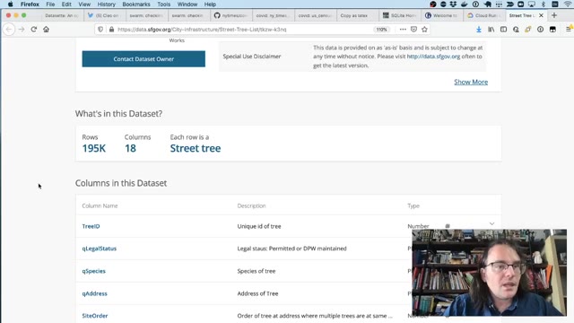Open the Firefox Library icon
The width and height of the screenshot is (574, 323).
pos(491,30)
